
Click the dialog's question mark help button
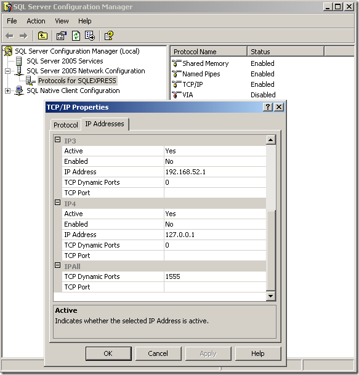coord(268,107)
